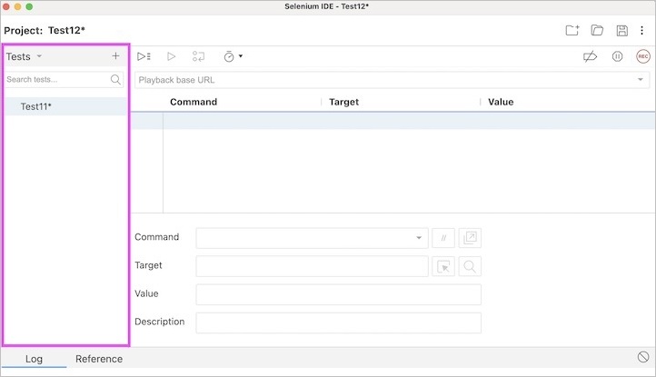Run the current test
Viewport: 656px width, 377px height.
coord(171,56)
